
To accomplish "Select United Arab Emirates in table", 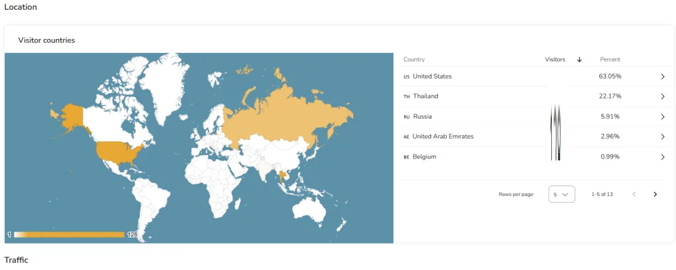I will click(443, 136).
